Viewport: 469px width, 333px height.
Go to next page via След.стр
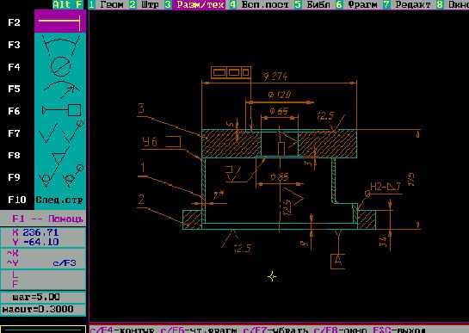[x=59, y=200]
